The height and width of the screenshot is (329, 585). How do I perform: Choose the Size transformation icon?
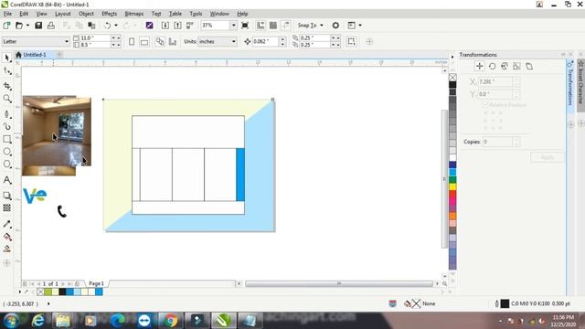[x=516, y=67]
